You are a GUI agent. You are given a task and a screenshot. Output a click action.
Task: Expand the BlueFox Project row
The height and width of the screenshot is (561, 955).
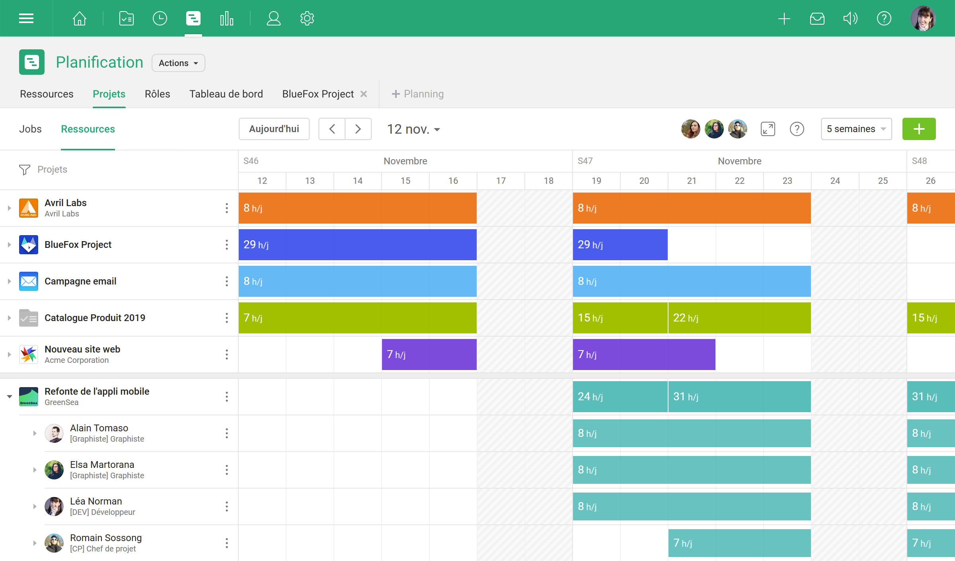(9, 245)
